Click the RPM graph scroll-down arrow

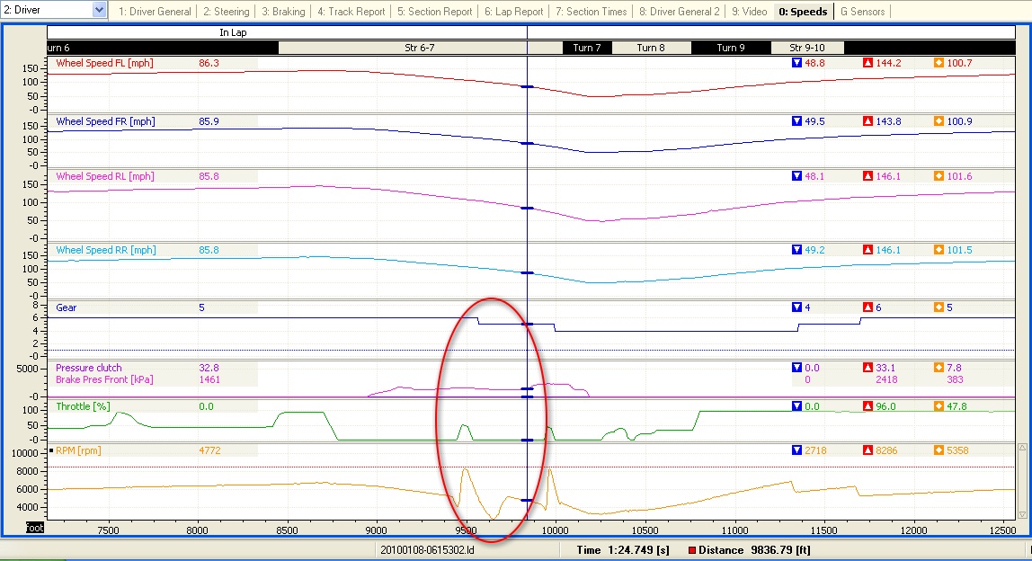tap(1022, 514)
